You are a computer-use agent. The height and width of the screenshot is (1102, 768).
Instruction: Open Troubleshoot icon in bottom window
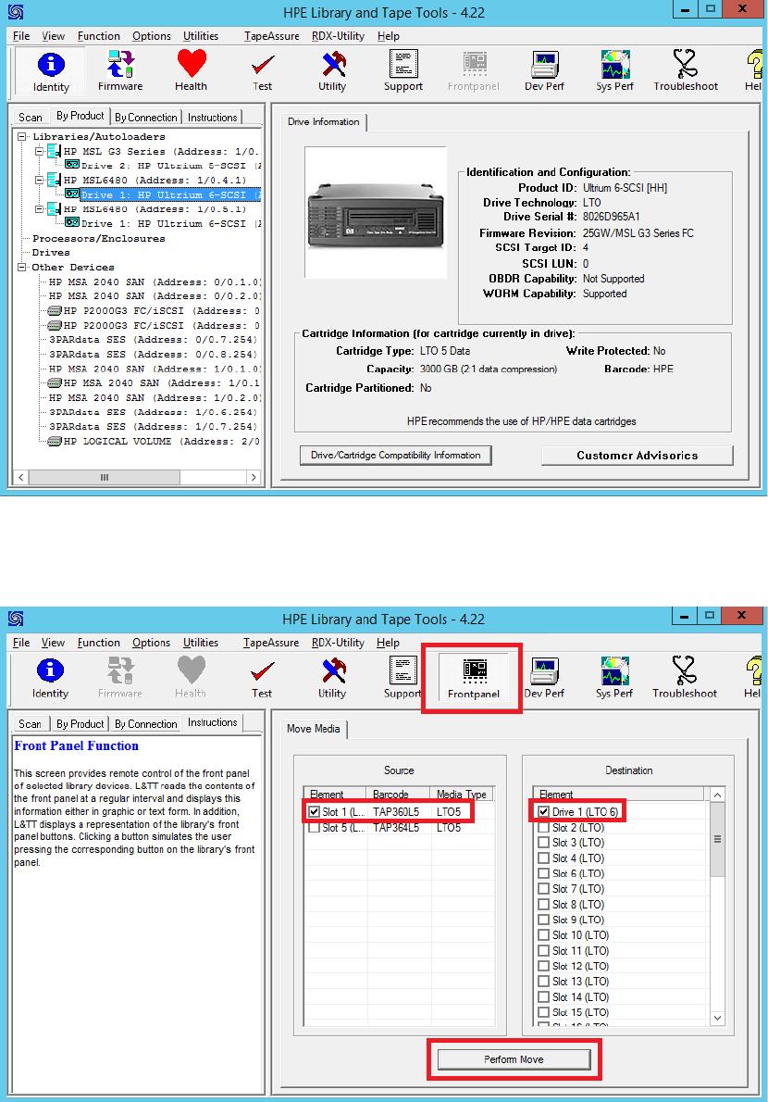tap(685, 678)
